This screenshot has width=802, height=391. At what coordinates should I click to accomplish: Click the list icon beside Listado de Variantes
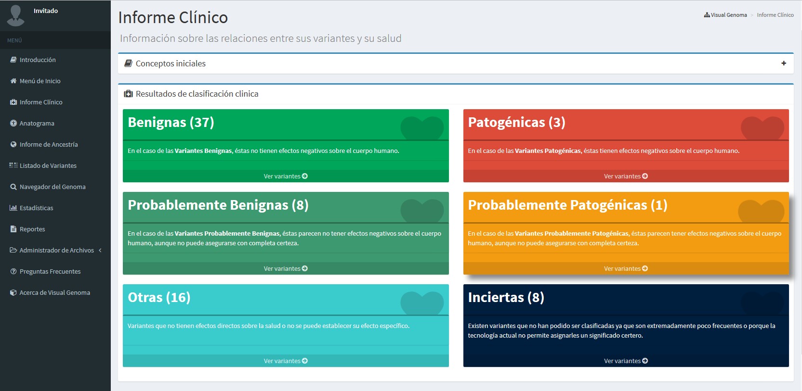pyautogui.click(x=13, y=165)
